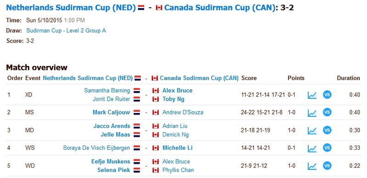Open Andrew D'Souza player page
367x178 pixels.
(183, 113)
